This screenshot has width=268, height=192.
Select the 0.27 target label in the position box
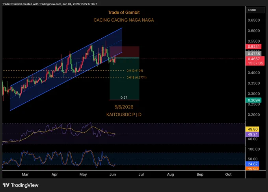(x=124, y=98)
